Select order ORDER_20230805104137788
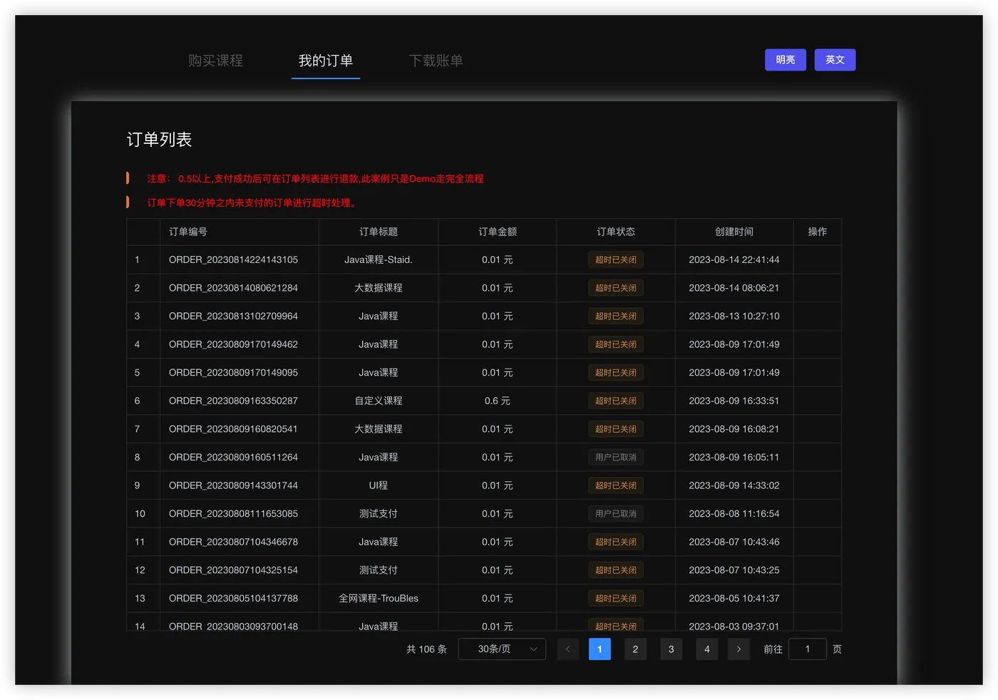The width and height of the screenshot is (998, 700). (x=233, y=598)
